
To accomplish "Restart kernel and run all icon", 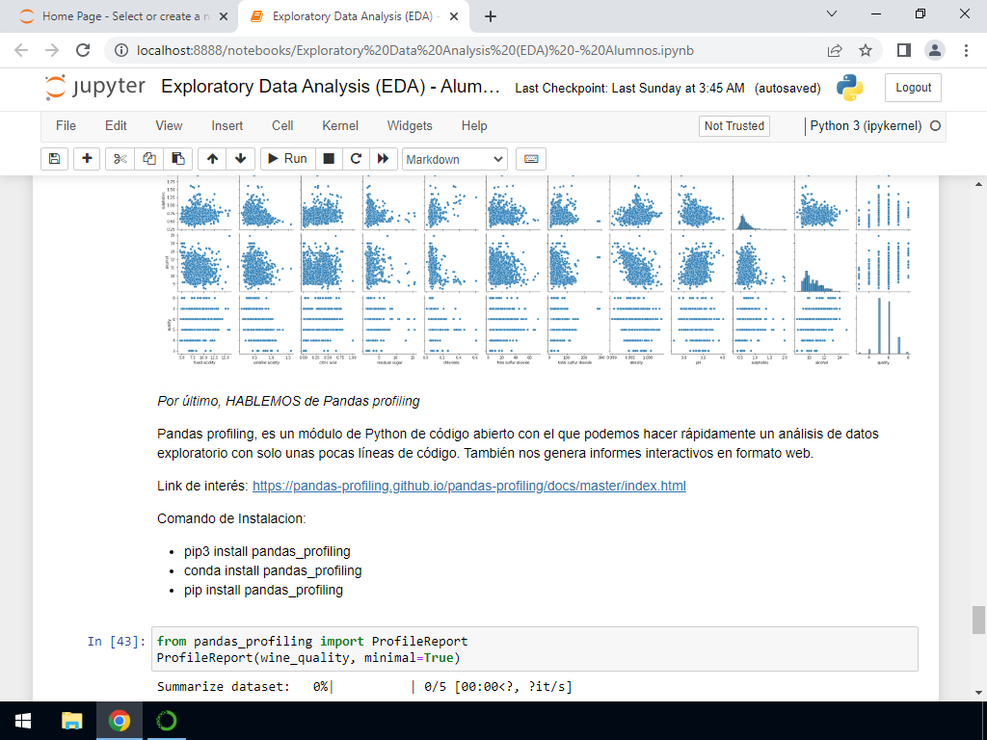I will click(x=384, y=159).
